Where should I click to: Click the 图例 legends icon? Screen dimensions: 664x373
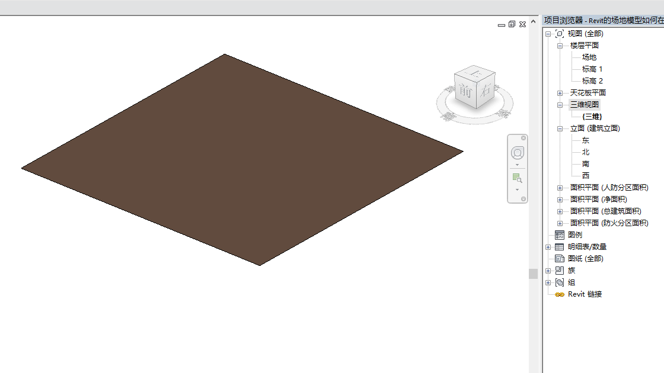(x=560, y=235)
